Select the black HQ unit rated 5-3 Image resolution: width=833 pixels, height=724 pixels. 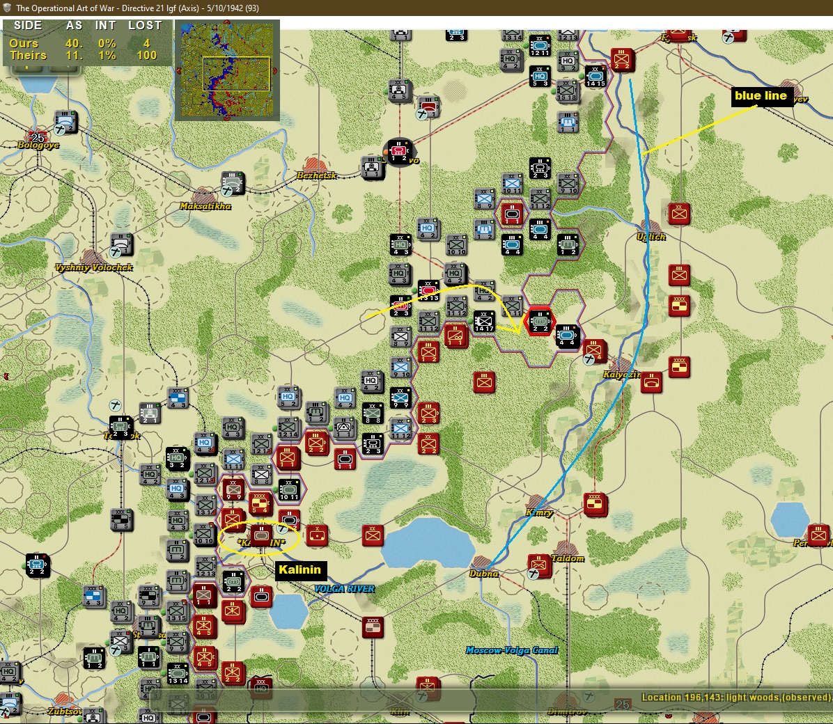click(540, 76)
